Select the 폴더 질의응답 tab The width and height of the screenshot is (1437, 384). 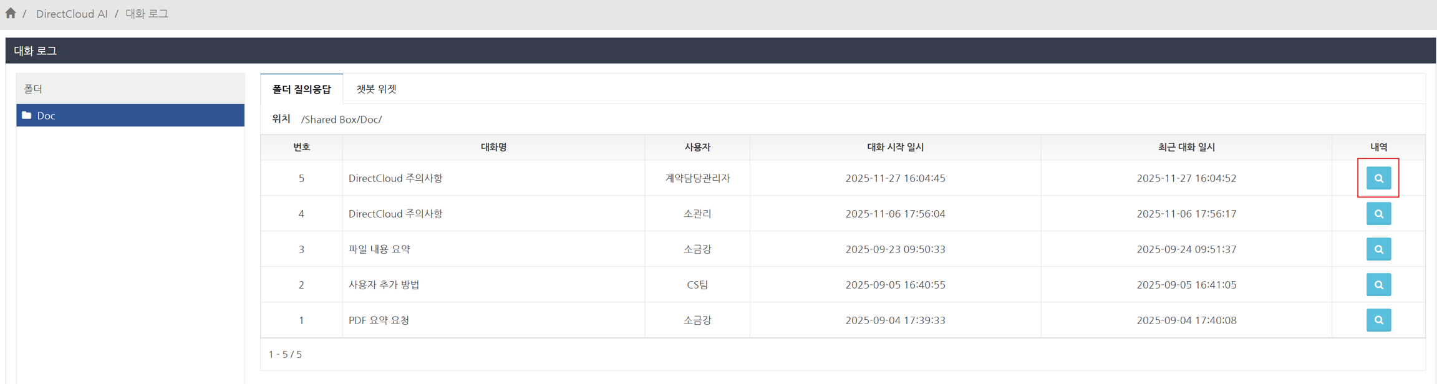coord(301,89)
